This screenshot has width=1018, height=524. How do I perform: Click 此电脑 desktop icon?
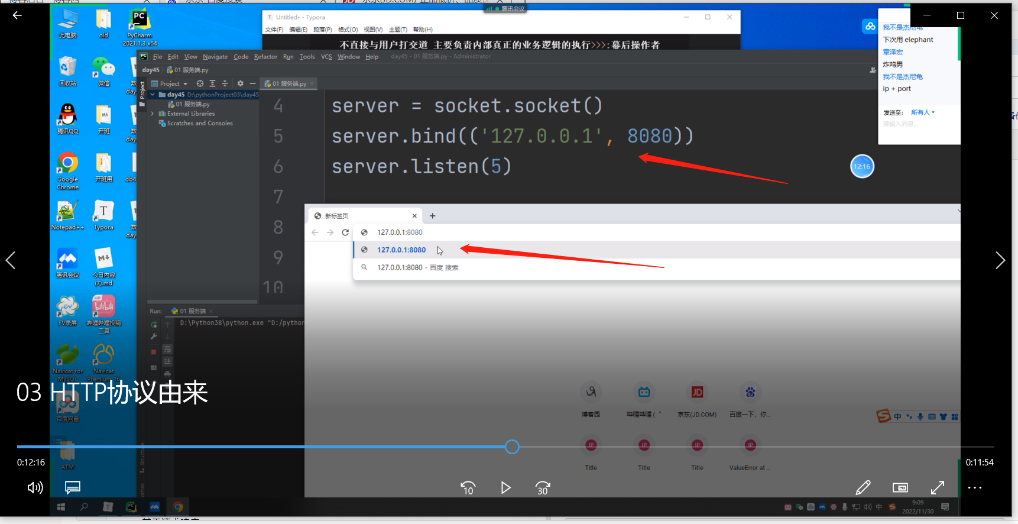[67, 24]
